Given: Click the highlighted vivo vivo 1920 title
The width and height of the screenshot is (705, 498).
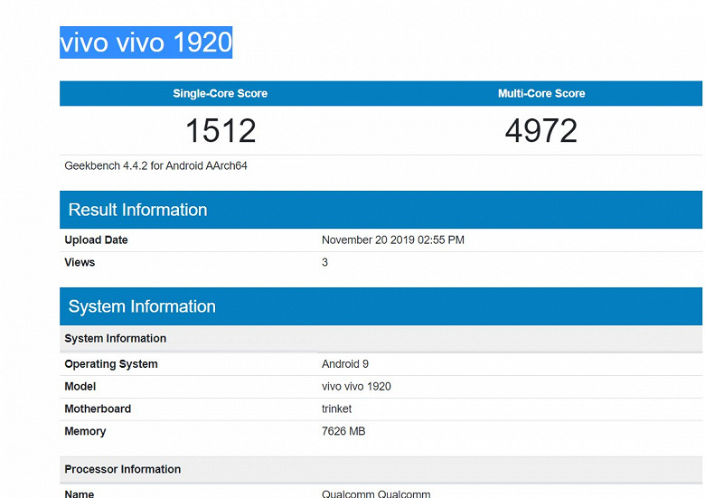Looking at the screenshot, I should pos(146,42).
